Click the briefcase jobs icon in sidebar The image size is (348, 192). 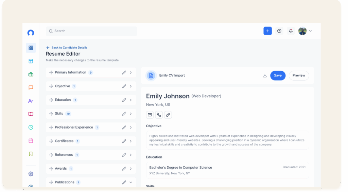pos(31,74)
